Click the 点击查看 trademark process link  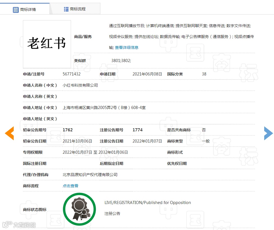pyautogui.click(x=70, y=186)
